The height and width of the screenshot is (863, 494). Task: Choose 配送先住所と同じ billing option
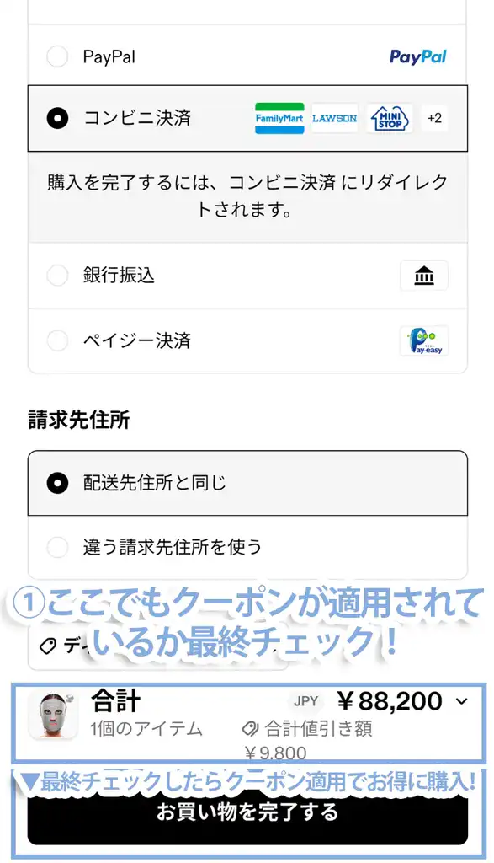pyautogui.click(x=57, y=484)
